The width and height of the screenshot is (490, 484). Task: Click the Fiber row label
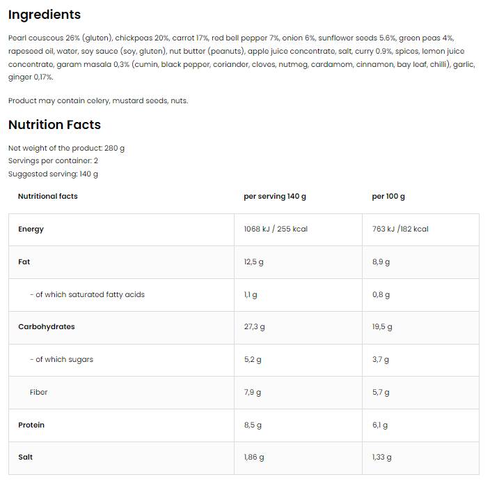(39, 392)
